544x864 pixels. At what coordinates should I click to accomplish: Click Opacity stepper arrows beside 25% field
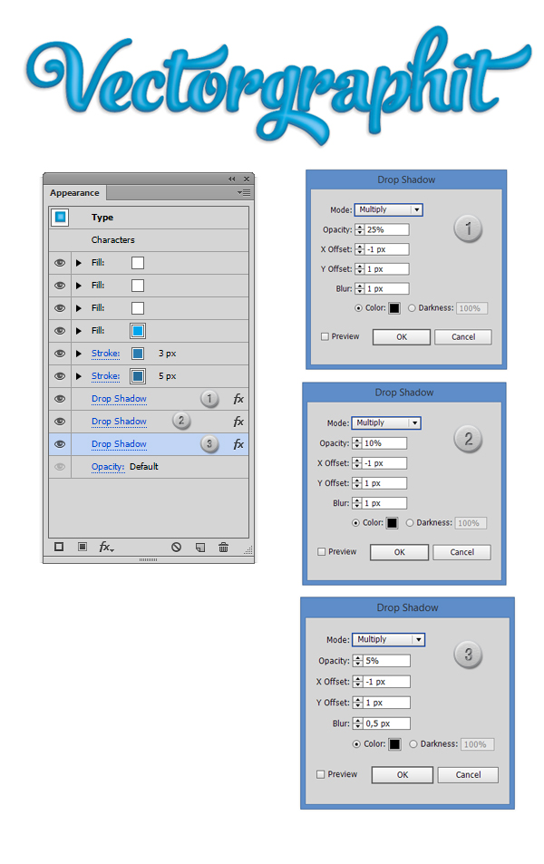pos(360,229)
